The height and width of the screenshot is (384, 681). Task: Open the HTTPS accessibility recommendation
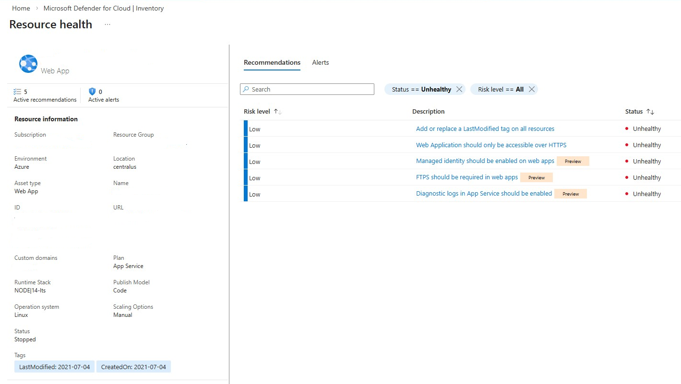click(x=491, y=145)
